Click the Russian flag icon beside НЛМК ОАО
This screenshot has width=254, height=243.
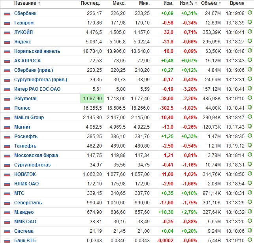(7, 184)
